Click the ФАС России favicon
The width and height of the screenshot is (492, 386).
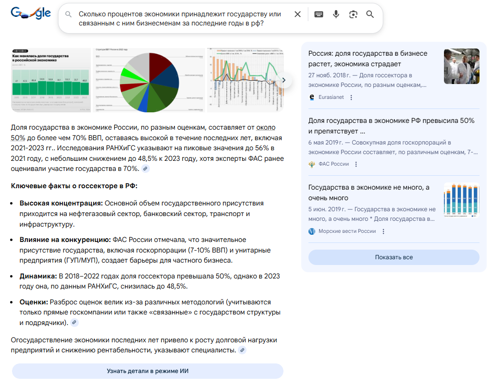(311, 164)
